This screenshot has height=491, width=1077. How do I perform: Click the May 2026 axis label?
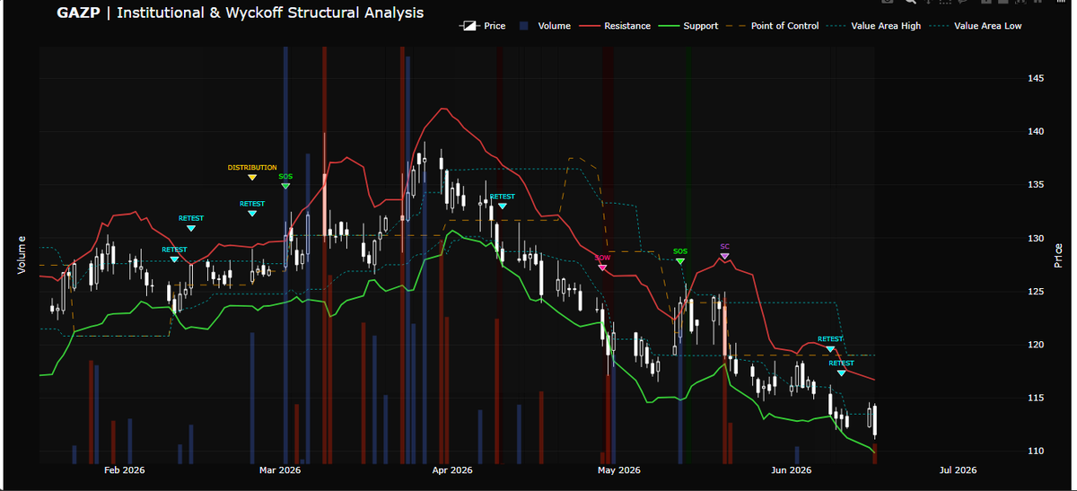click(x=619, y=469)
